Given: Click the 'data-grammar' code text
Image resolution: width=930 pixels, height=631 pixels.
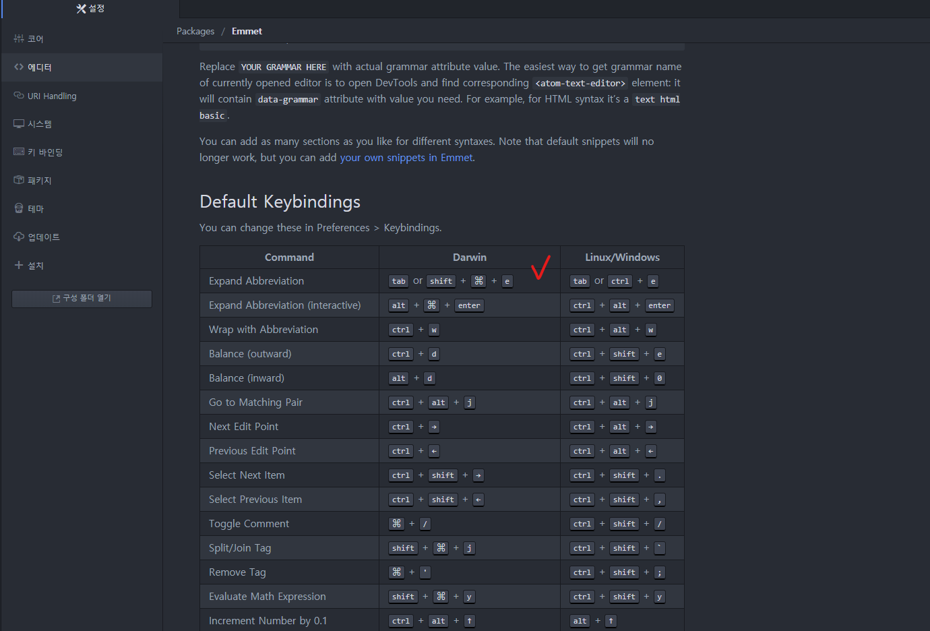Looking at the screenshot, I should tap(288, 100).
